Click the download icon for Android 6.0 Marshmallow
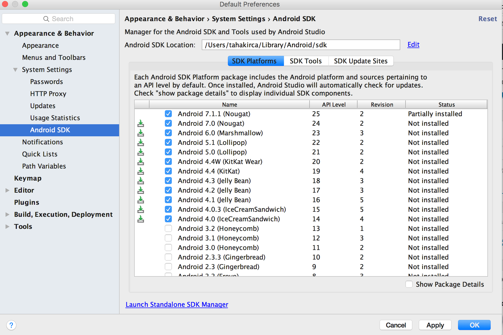Screen dimensions: 503x335 [141, 132]
